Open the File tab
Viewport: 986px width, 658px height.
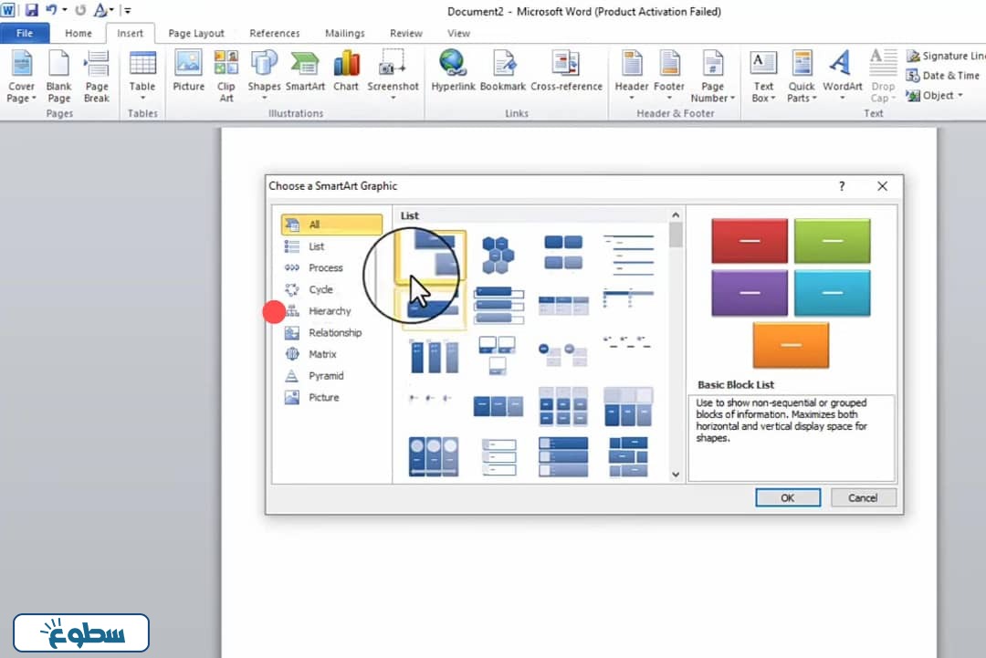(x=25, y=34)
